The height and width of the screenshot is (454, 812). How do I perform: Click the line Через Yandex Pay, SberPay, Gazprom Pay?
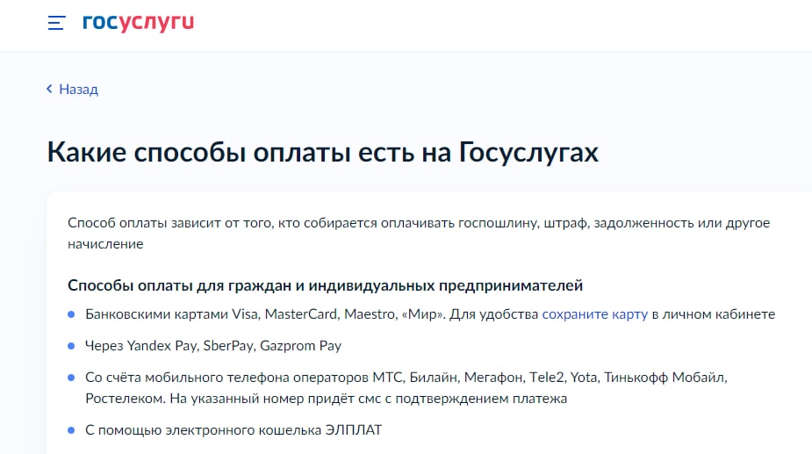point(213,346)
